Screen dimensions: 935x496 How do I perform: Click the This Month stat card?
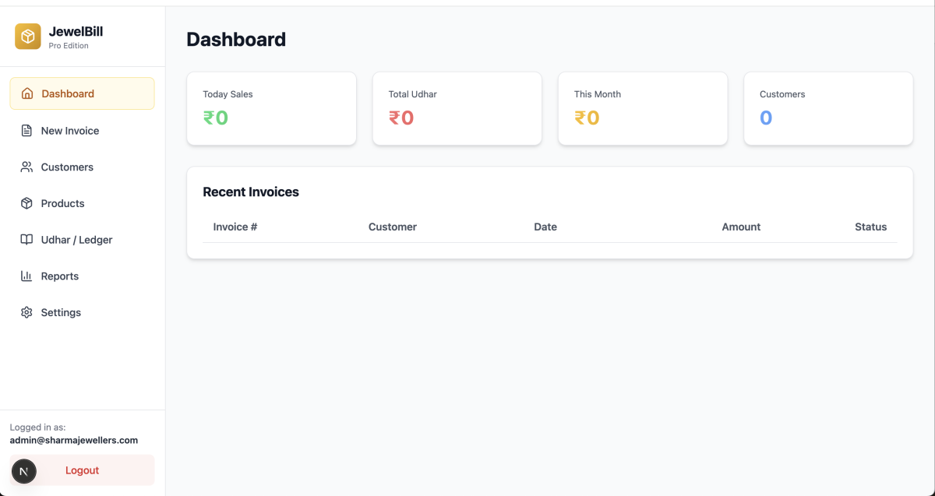pos(642,109)
